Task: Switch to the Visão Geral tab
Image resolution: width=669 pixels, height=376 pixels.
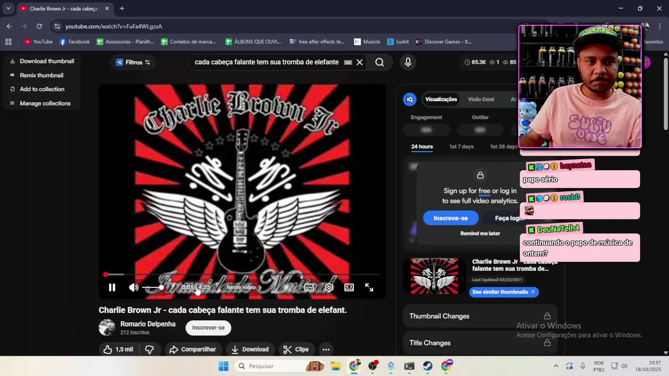Action: pos(481,99)
